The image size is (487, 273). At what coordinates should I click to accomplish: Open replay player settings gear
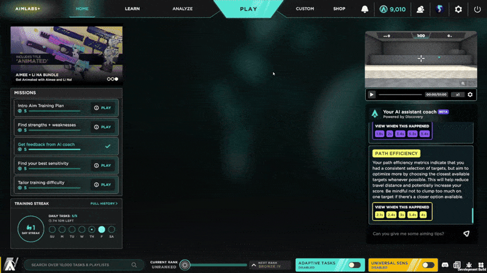[470, 95]
